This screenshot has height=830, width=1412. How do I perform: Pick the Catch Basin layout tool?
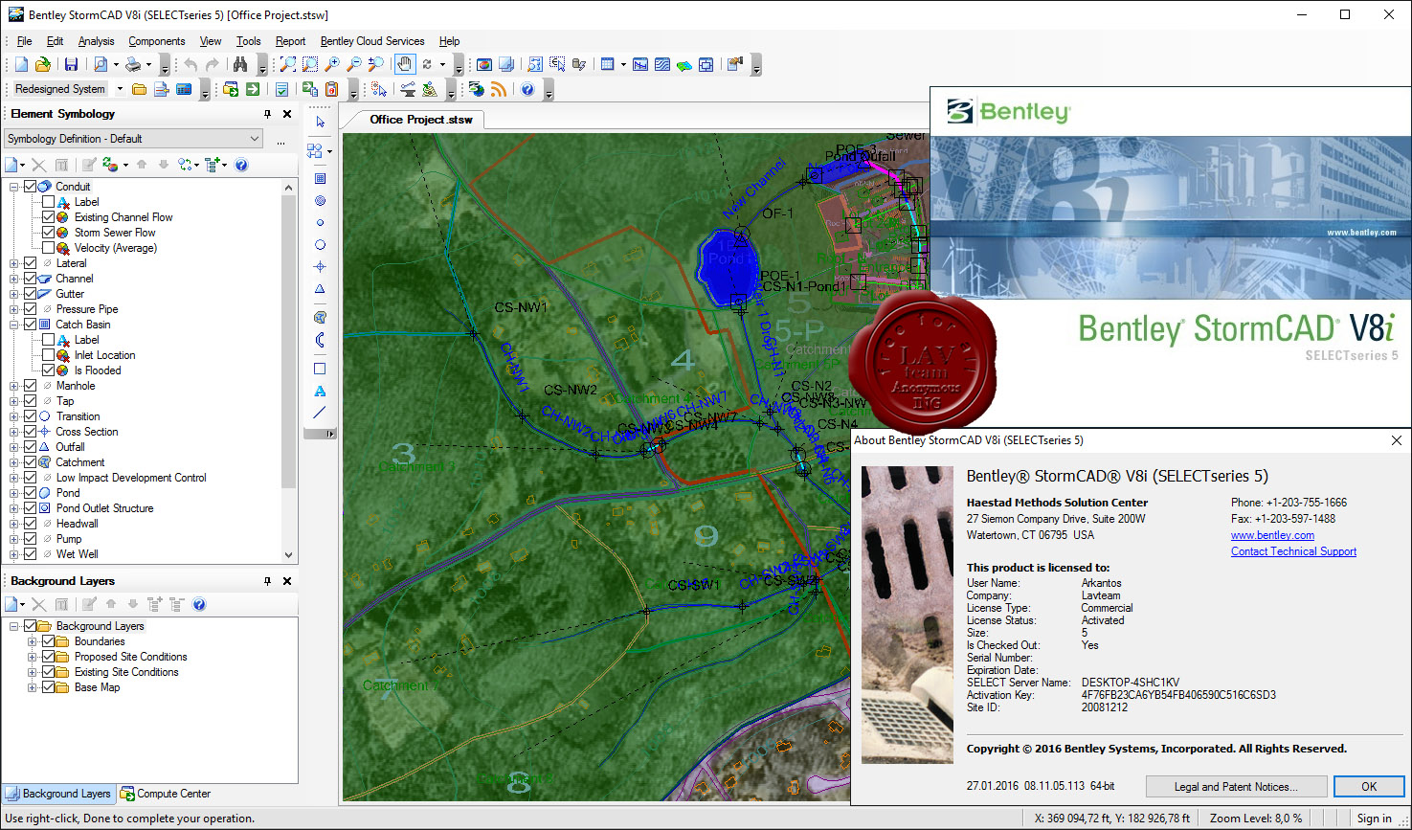click(x=320, y=178)
